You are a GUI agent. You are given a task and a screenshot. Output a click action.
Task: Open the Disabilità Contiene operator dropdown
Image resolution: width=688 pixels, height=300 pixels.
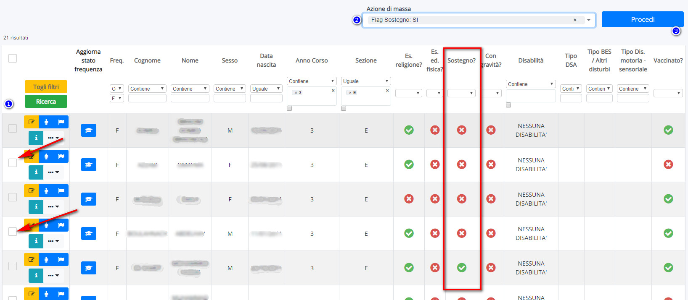click(531, 84)
